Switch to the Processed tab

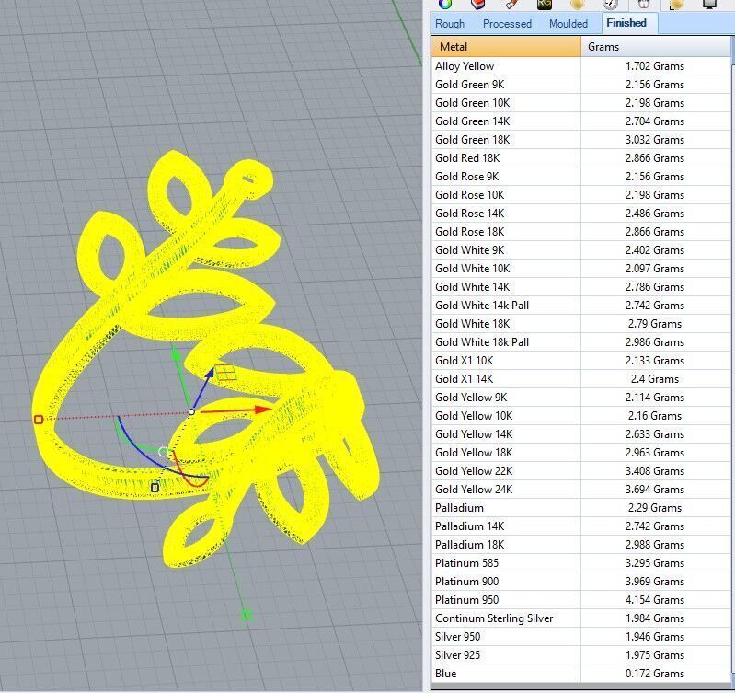tap(507, 23)
